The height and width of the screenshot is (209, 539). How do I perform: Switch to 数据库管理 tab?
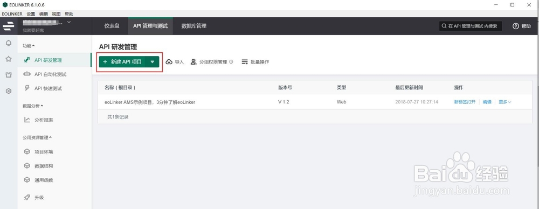coord(194,26)
